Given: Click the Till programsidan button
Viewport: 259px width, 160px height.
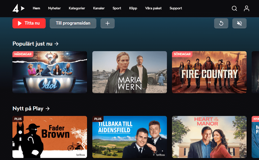Looking at the screenshot, I should point(73,23).
